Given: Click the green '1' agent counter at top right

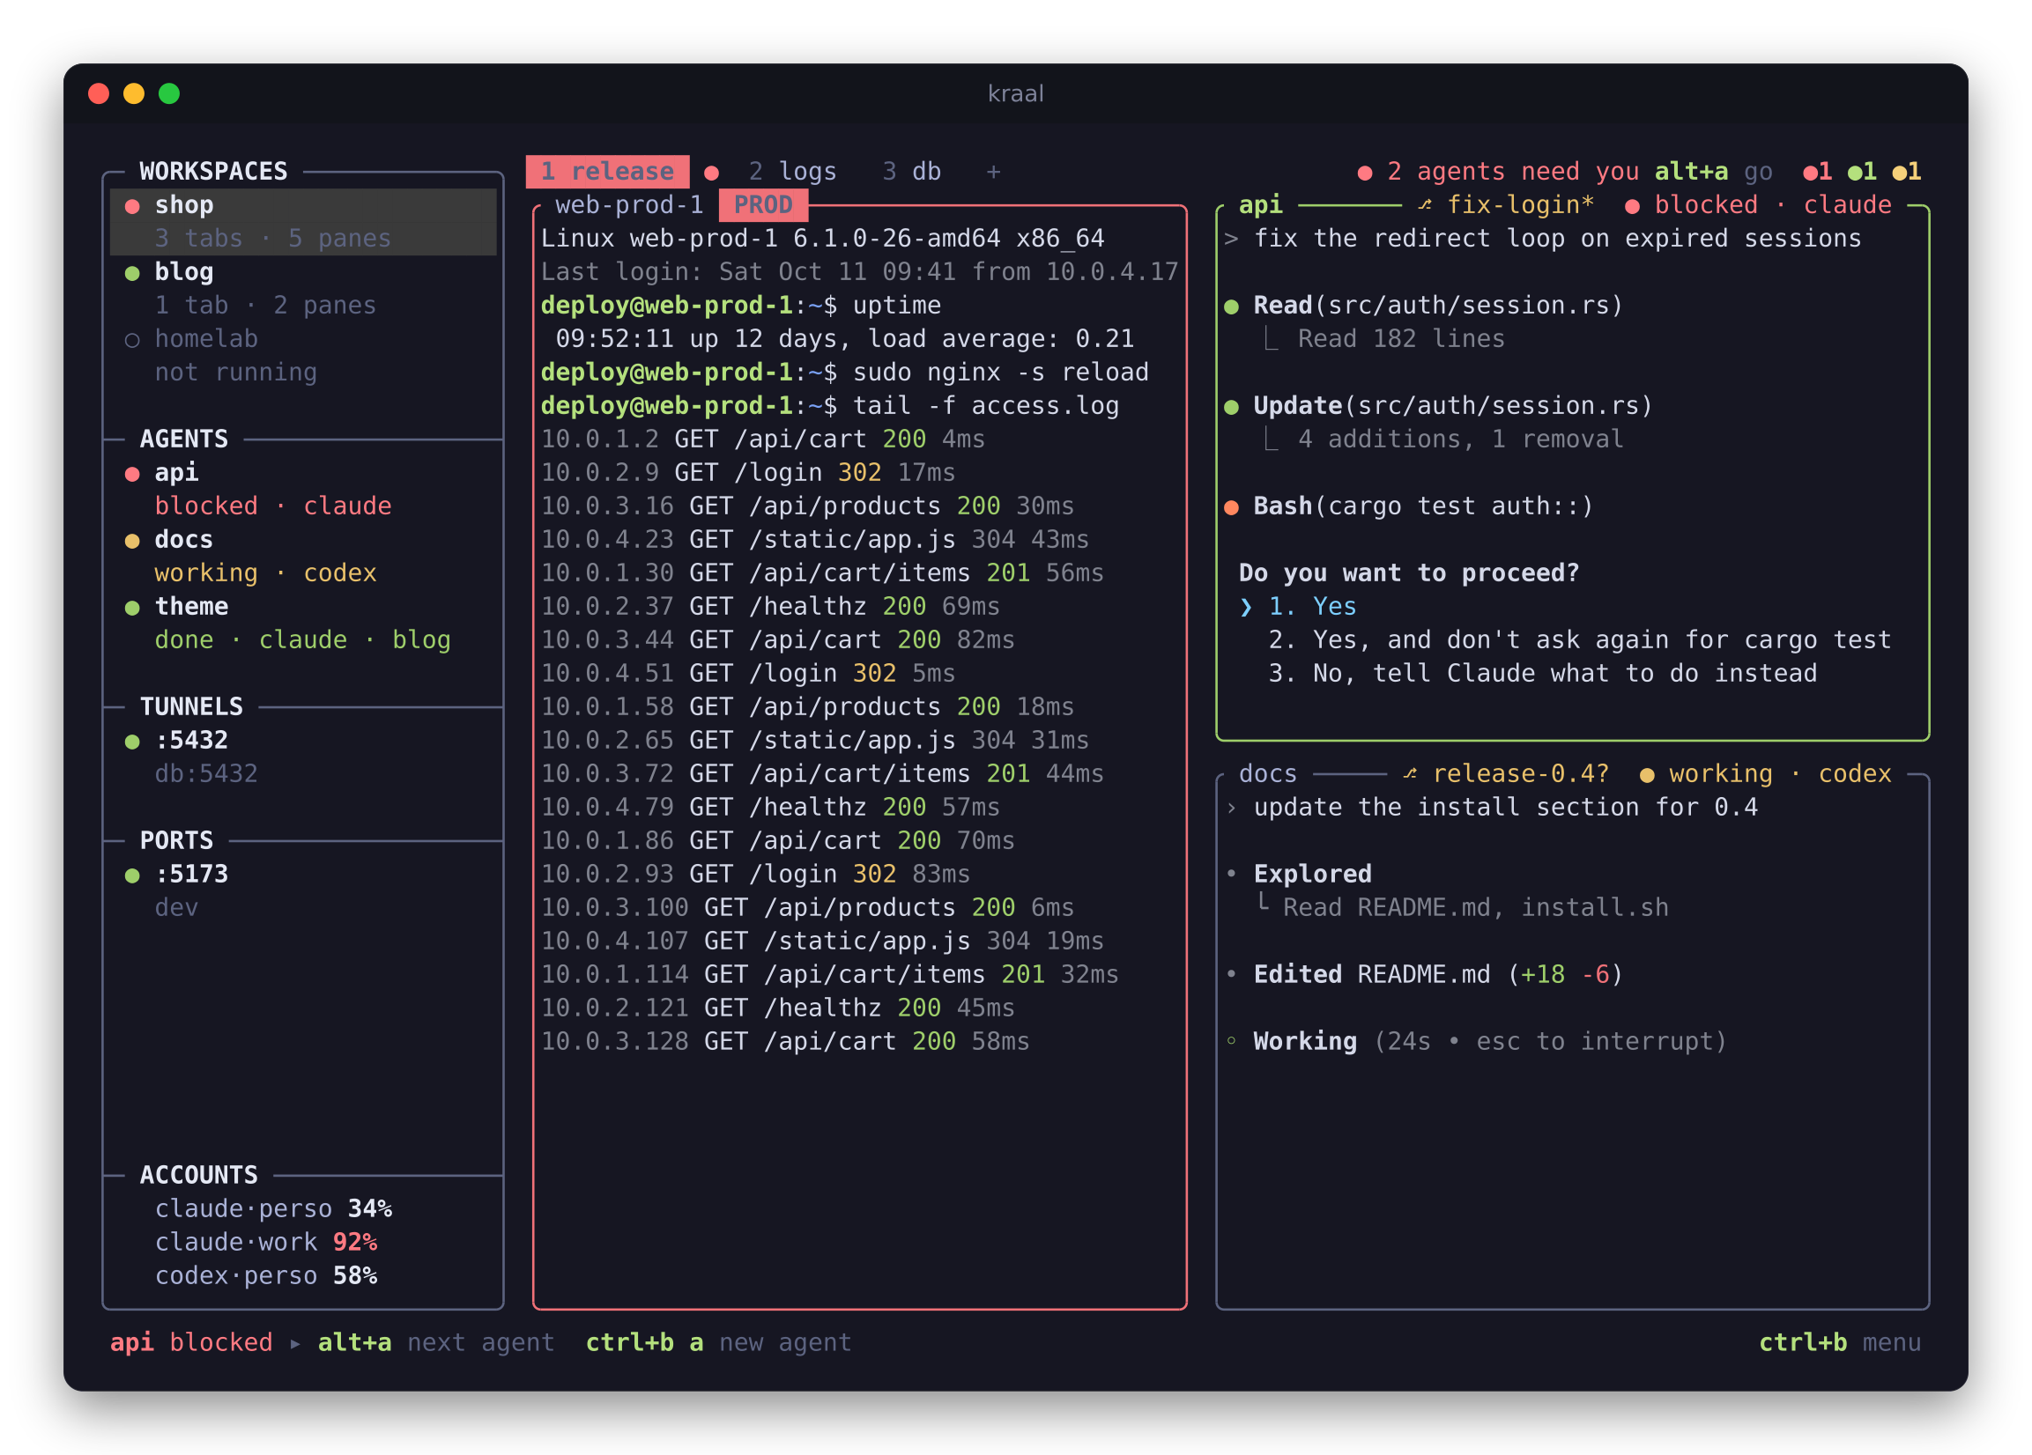Looking at the screenshot, I should (1863, 171).
